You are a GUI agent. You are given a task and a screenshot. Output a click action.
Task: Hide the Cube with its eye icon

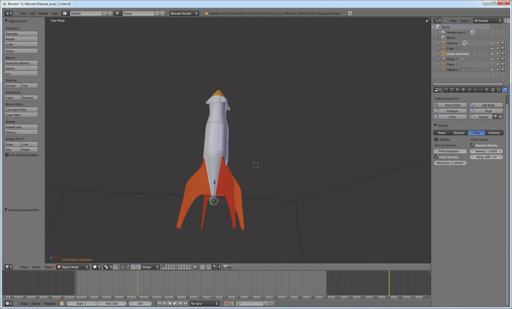492,48
